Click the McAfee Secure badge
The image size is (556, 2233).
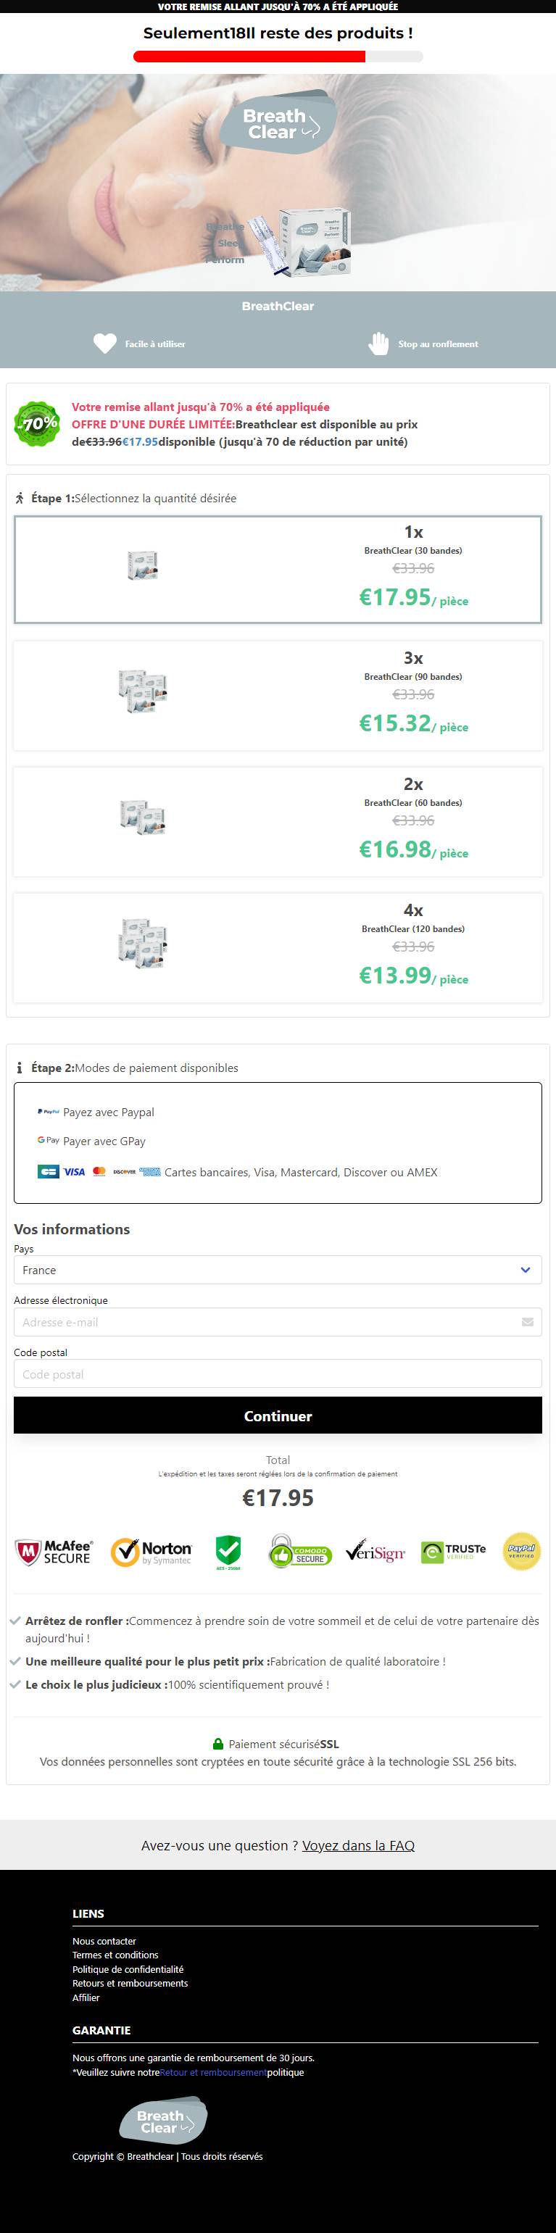(x=54, y=1552)
